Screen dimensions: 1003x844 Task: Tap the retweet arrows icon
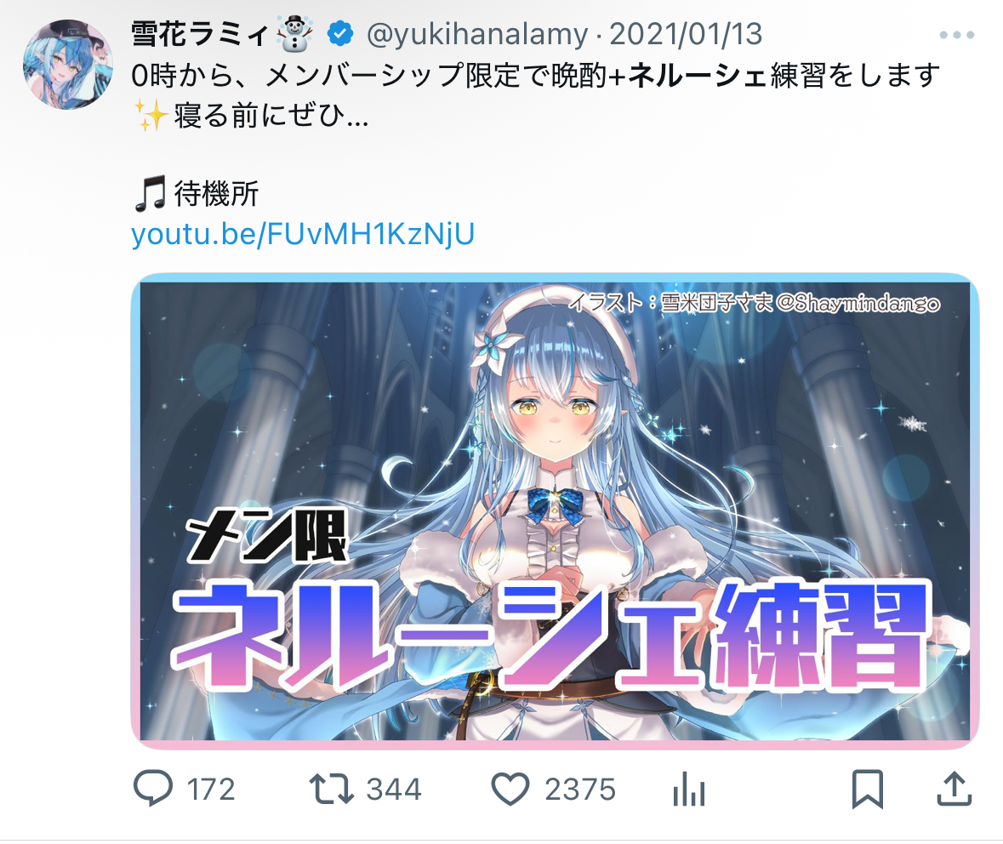pyautogui.click(x=331, y=789)
